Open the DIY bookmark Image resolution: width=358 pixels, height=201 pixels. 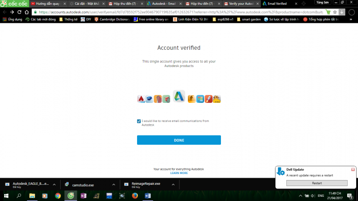pyautogui.click(x=86, y=20)
